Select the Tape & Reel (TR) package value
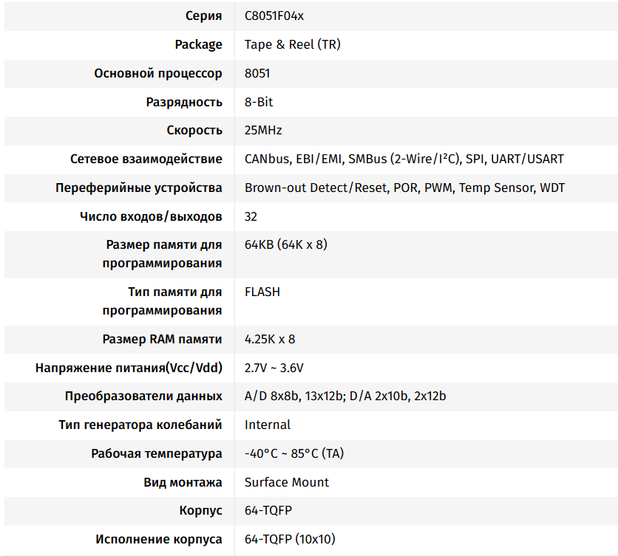618x556 pixels. (x=292, y=44)
